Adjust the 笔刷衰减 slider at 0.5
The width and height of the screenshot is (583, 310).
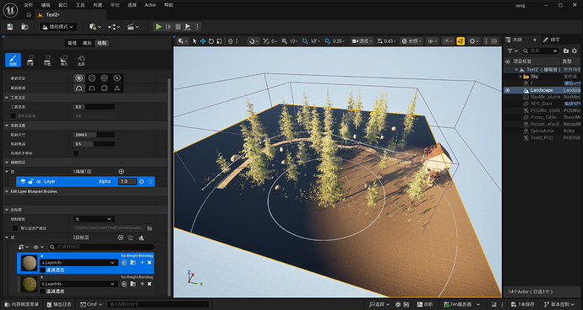pyautogui.click(x=94, y=144)
